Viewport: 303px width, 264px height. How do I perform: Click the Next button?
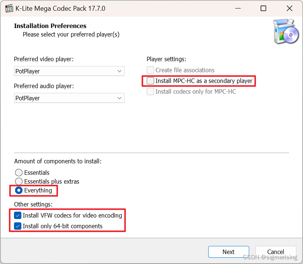pos(229,252)
